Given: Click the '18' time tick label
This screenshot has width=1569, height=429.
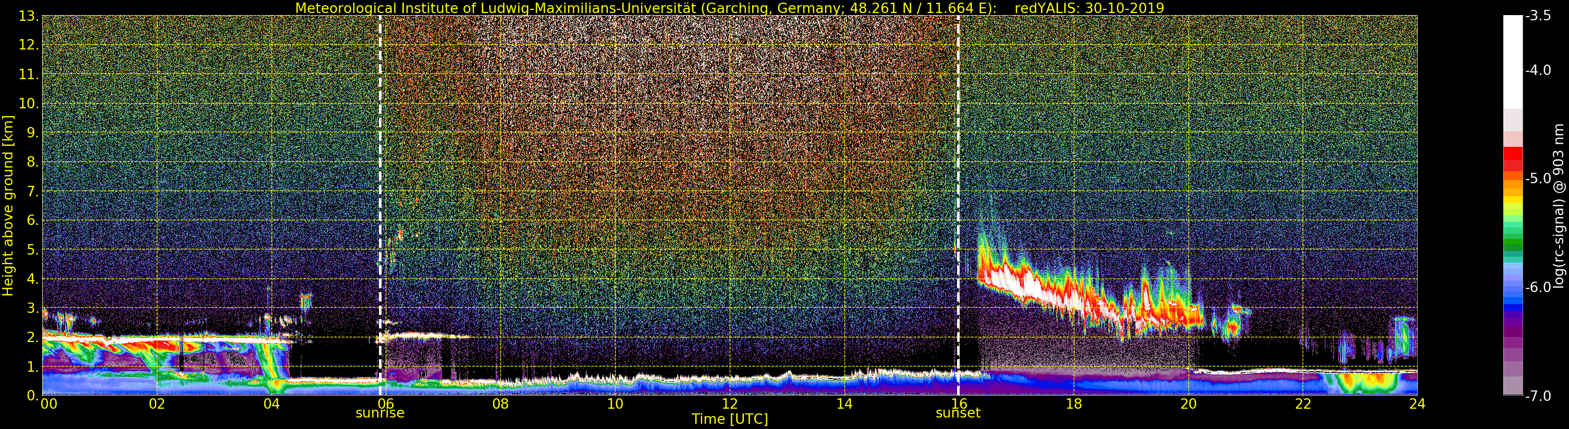Looking at the screenshot, I should click(x=1073, y=403).
